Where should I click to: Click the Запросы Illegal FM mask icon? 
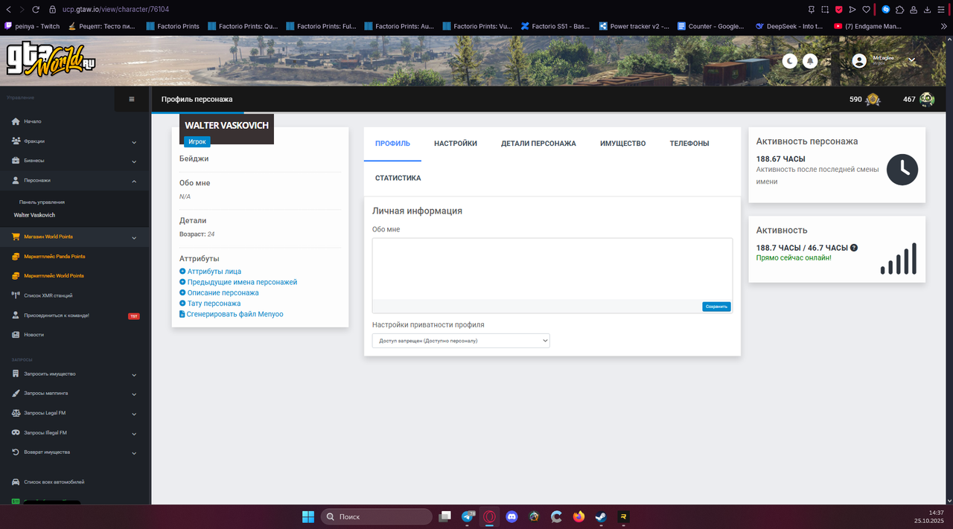pyautogui.click(x=16, y=433)
